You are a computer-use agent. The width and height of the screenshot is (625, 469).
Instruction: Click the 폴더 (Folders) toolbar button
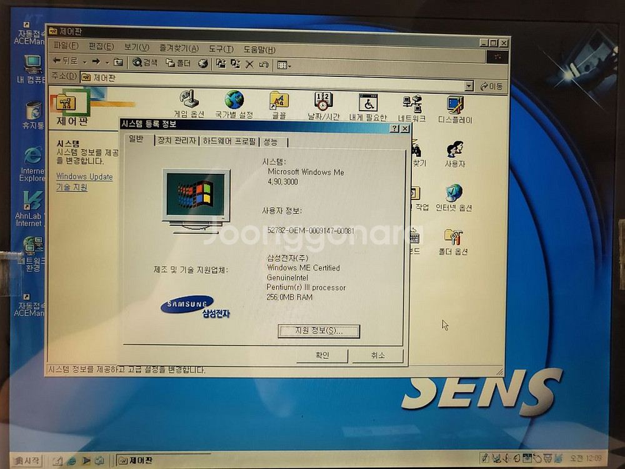pyautogui.click(x=178, y=63)
